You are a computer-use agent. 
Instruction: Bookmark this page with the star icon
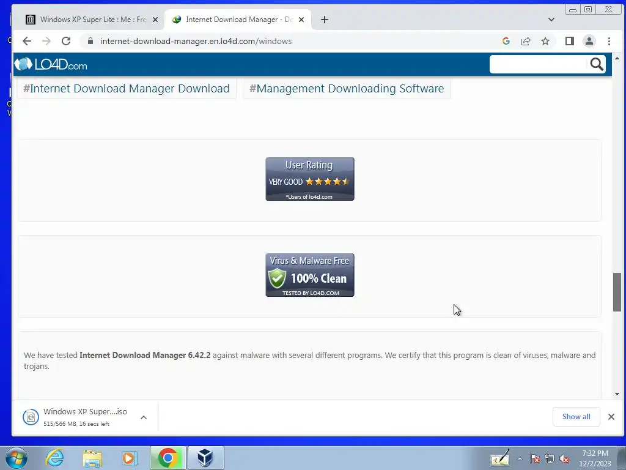point(545,41)
